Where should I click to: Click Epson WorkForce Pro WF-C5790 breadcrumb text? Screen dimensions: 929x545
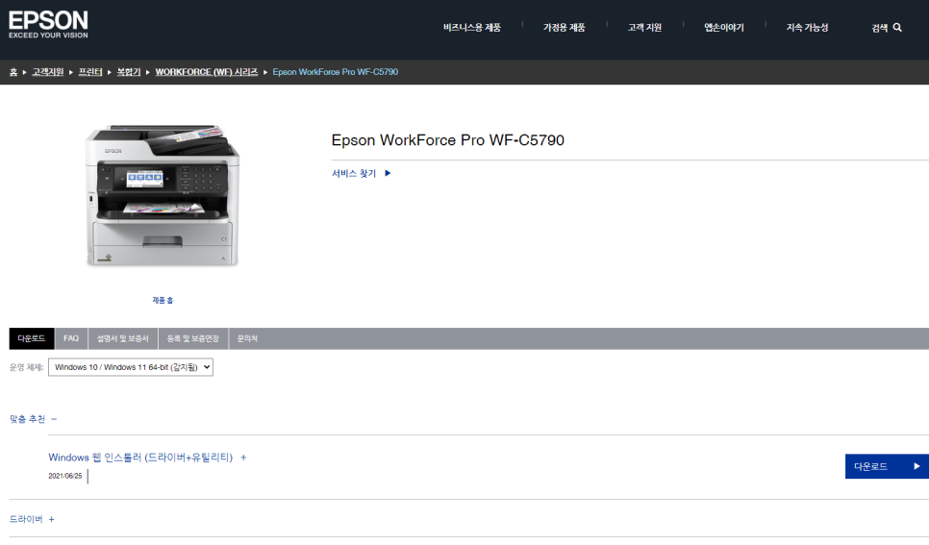[336, 72]
